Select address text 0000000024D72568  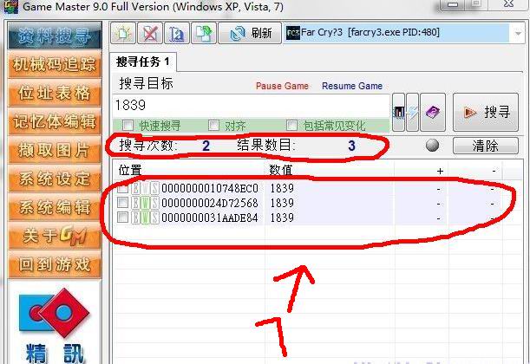point(210,203)
